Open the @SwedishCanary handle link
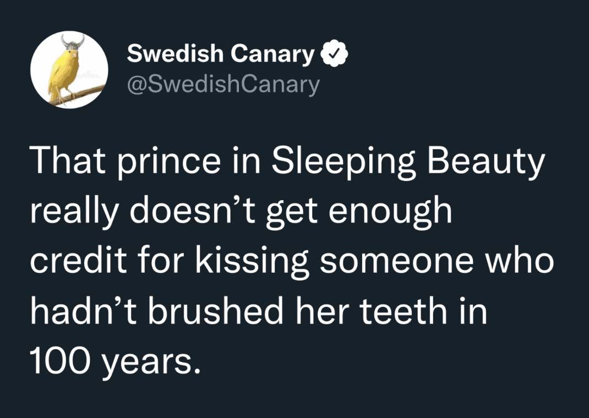The height and width of the screenshot is (418, 589). coord(223,85)
